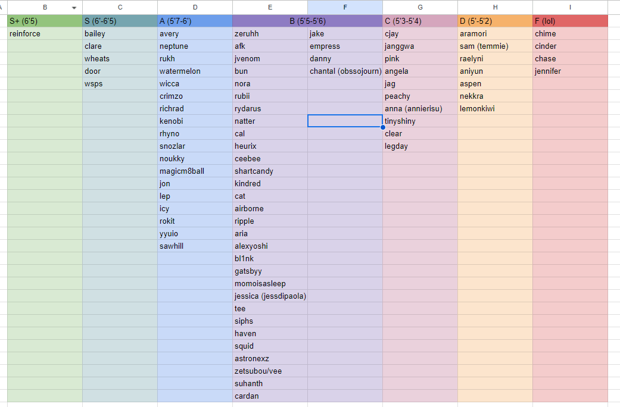Select the cell containing raelyni
The width and height of the screenshot is (620, 407).
point(495,58)
